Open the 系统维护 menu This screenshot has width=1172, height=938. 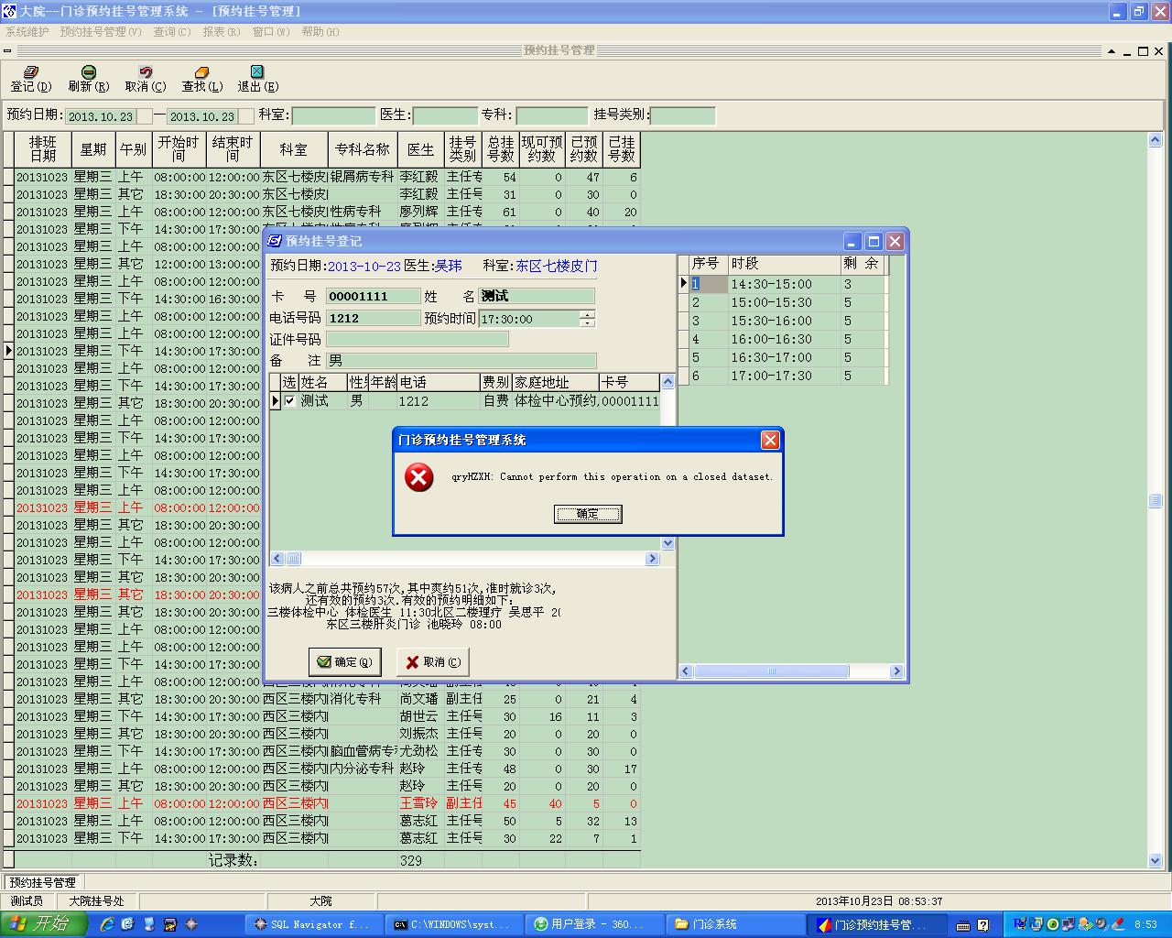click(27, 31)
